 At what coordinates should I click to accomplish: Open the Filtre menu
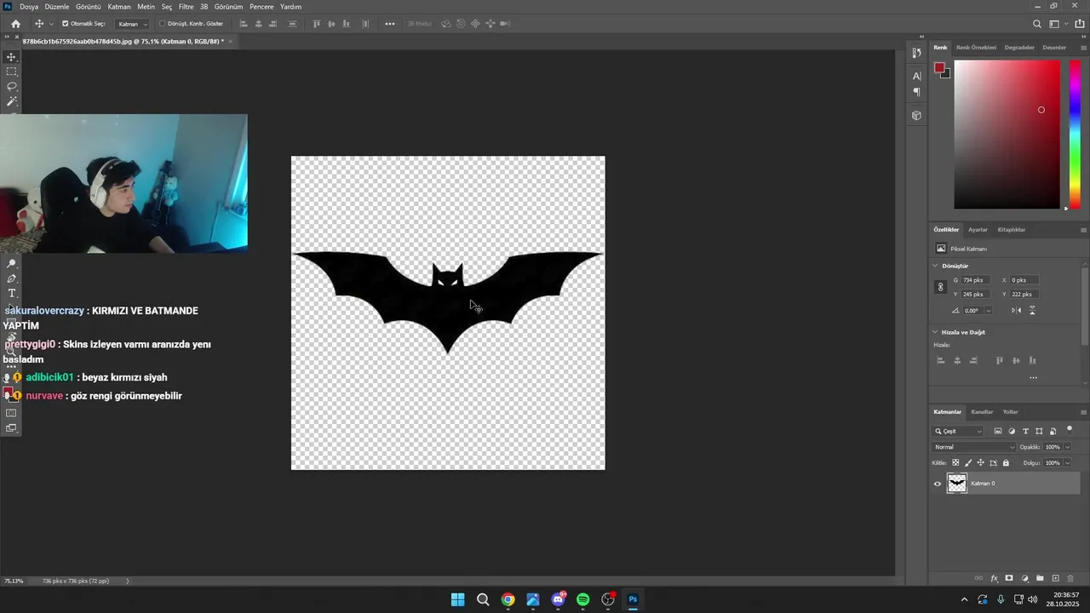(186, 7)
